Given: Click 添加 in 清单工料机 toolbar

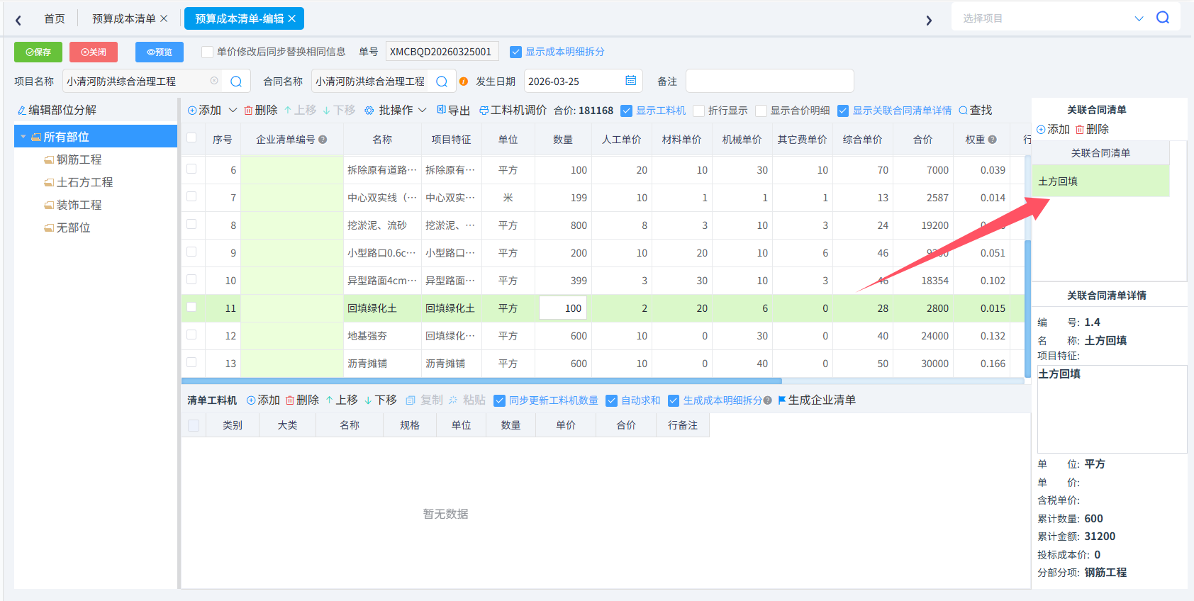Looking at the screenshot, I should (263, 400).
